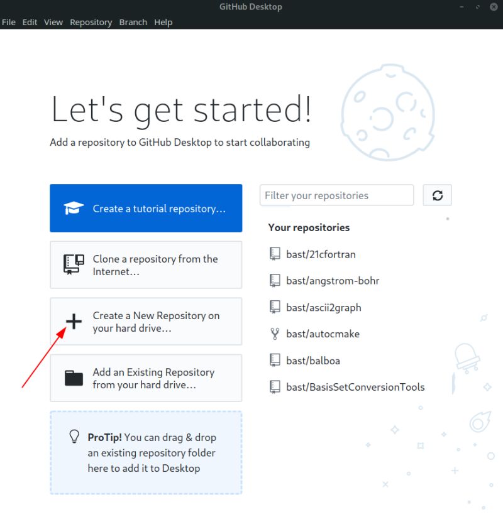Click the plus icon for new repository
The image size is (503, 517).
point(74,321)
